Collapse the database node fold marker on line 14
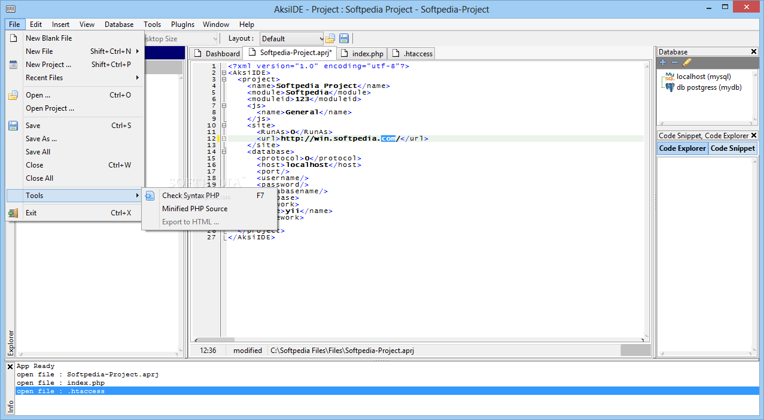Image resolution: width=764 pixels, height=420 pixels. 224,152
